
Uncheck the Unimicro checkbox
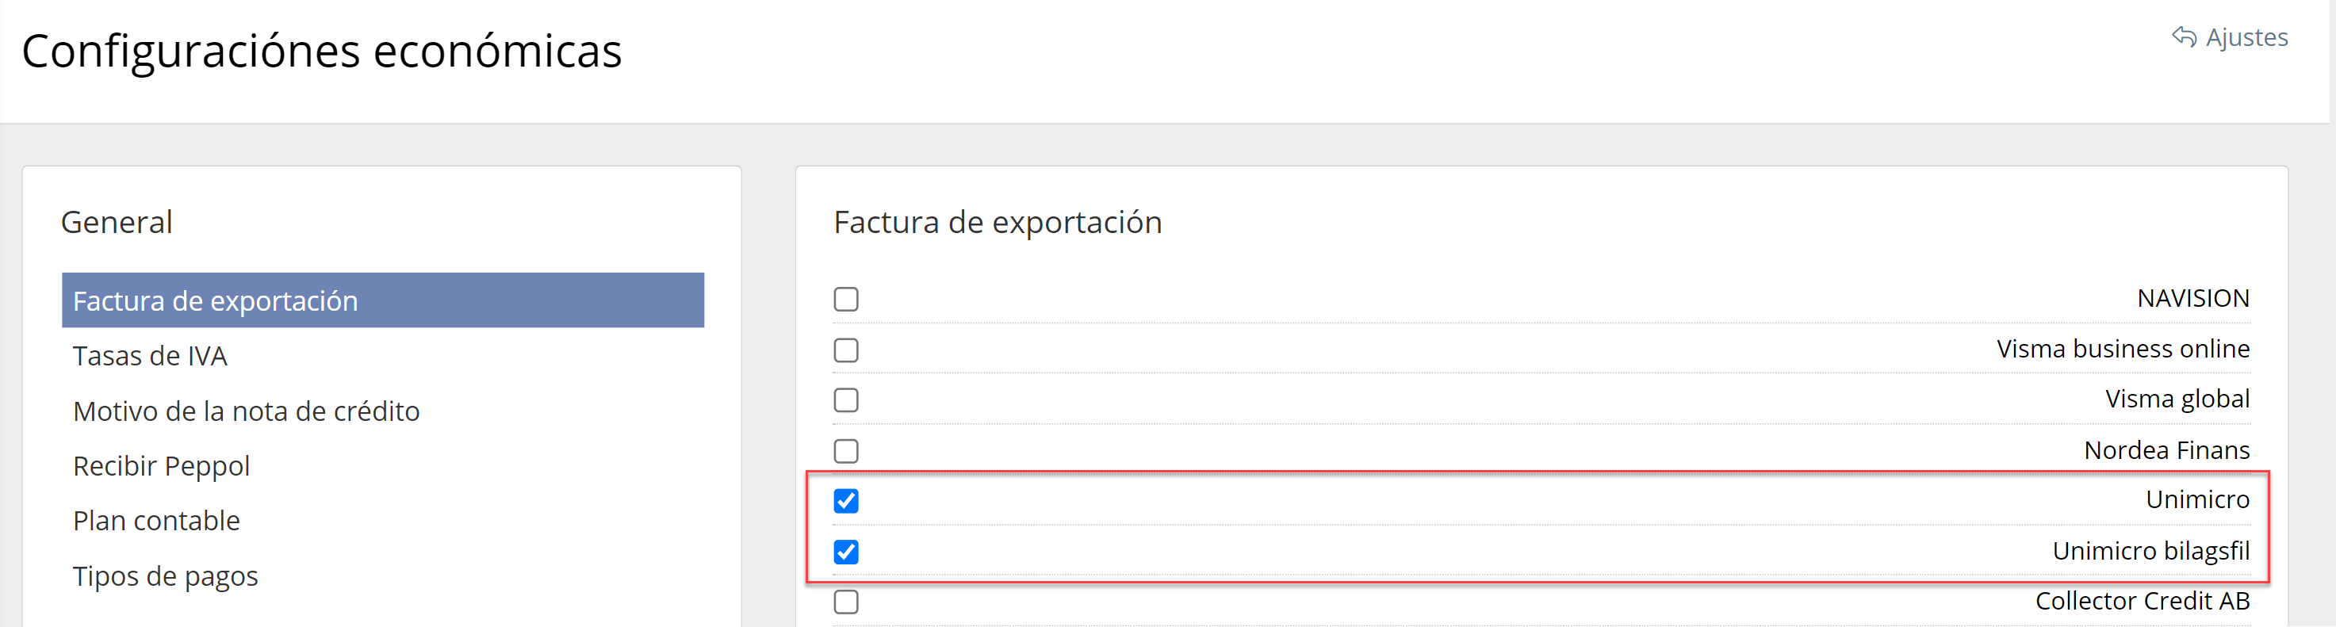click(x=846, y=501)
